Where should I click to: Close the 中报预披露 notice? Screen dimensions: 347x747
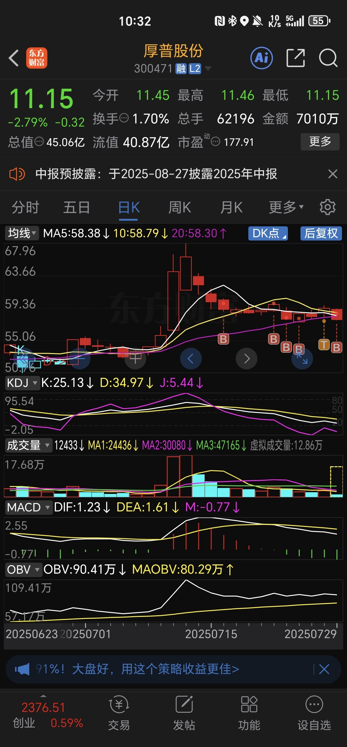[333, 174]
